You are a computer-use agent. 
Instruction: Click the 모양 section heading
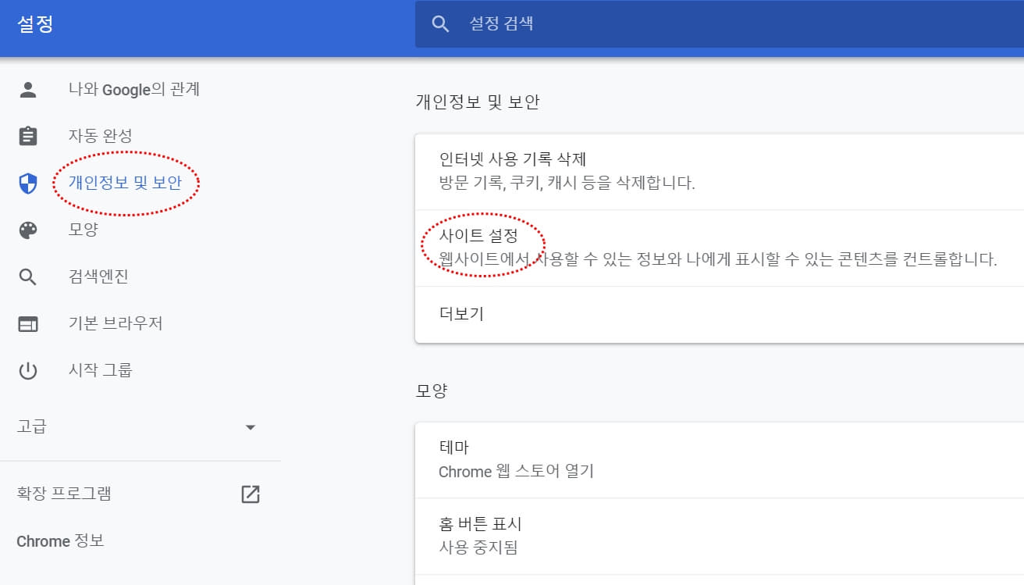pyautogui.click(x=432, y=391)
